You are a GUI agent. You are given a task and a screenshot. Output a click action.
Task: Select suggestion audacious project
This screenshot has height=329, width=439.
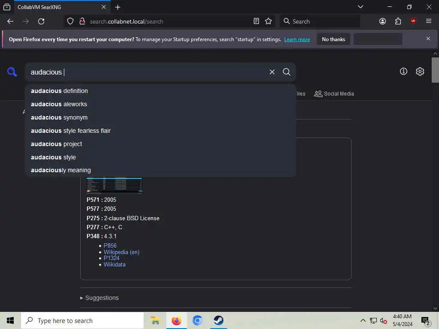(160, 144)
